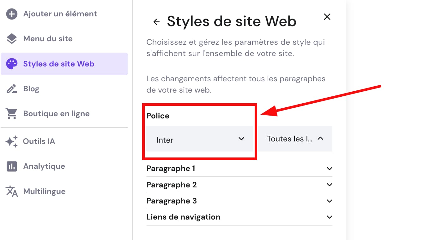Screen dimensions: 424x240
Task: Select the Menu du site layers icon
Action: coord(11,38)
